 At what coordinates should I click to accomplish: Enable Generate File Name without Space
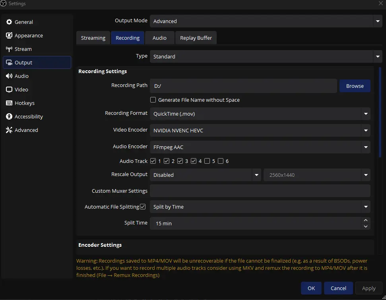click(153, 100)
